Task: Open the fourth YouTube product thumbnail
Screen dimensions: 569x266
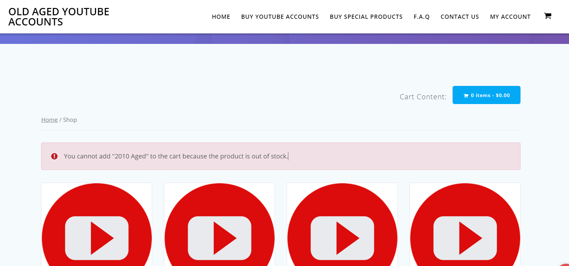Action: pyautogui.click(x=465, y=224)
